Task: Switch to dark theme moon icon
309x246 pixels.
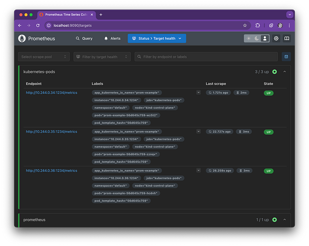Action: click(257, 39)
